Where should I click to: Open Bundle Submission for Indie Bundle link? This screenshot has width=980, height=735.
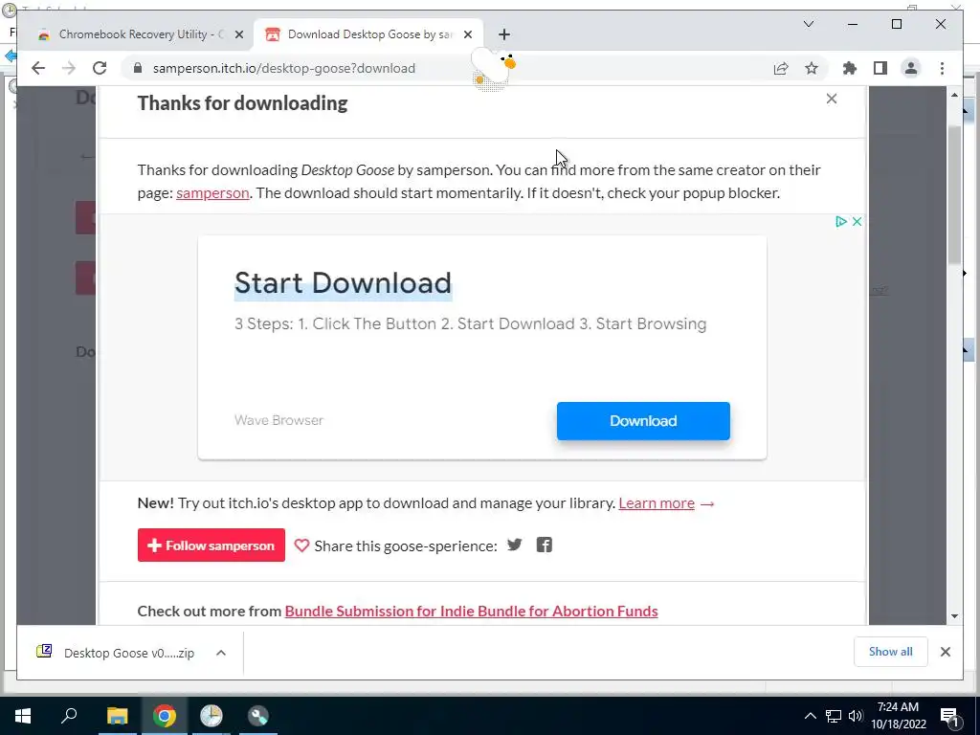(471, 611)
